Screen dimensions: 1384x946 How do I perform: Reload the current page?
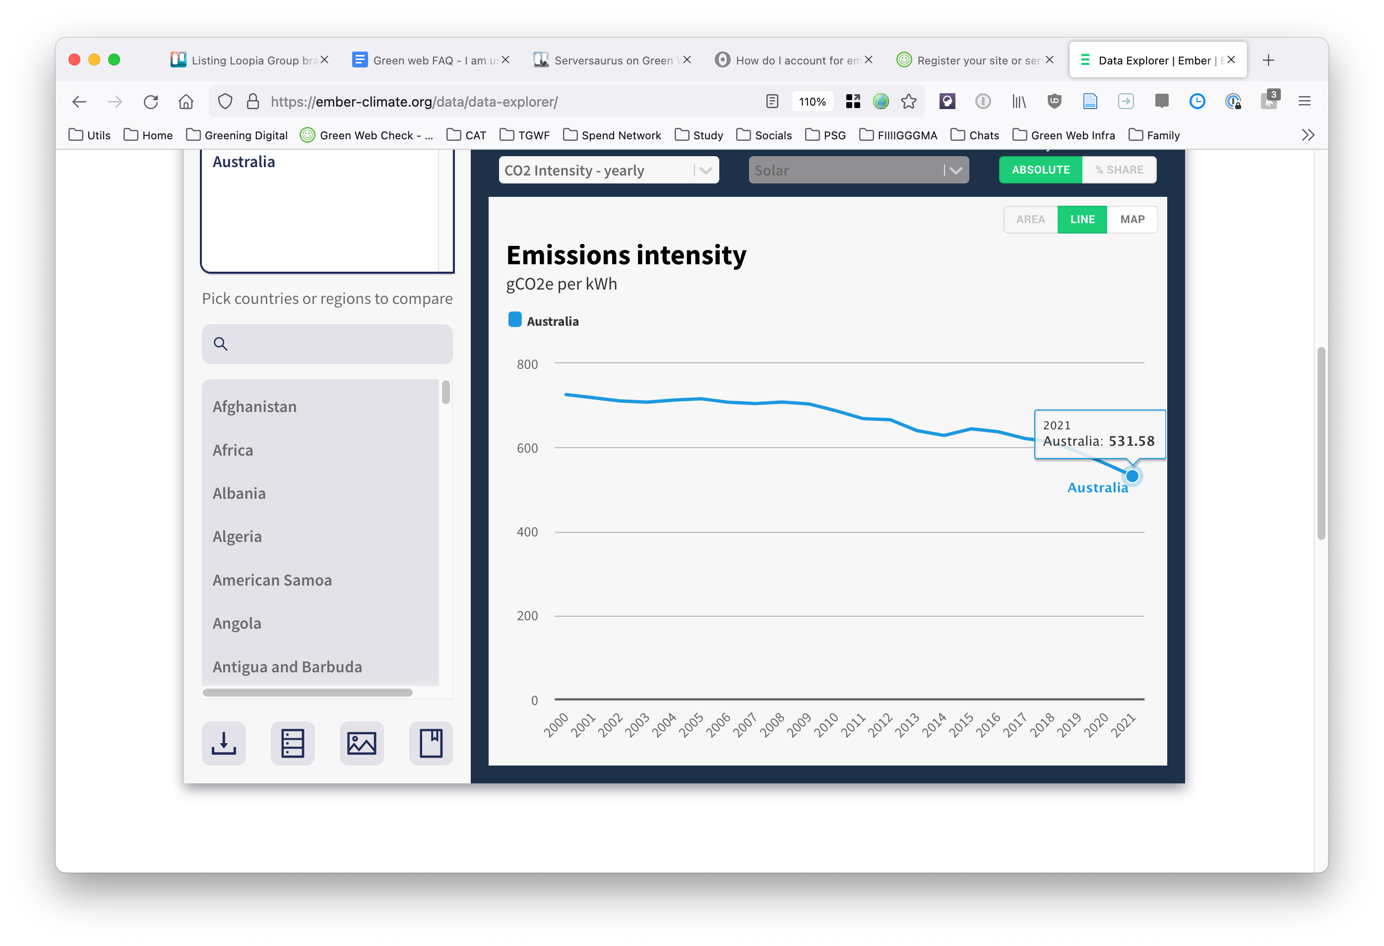tap(151, 102)
